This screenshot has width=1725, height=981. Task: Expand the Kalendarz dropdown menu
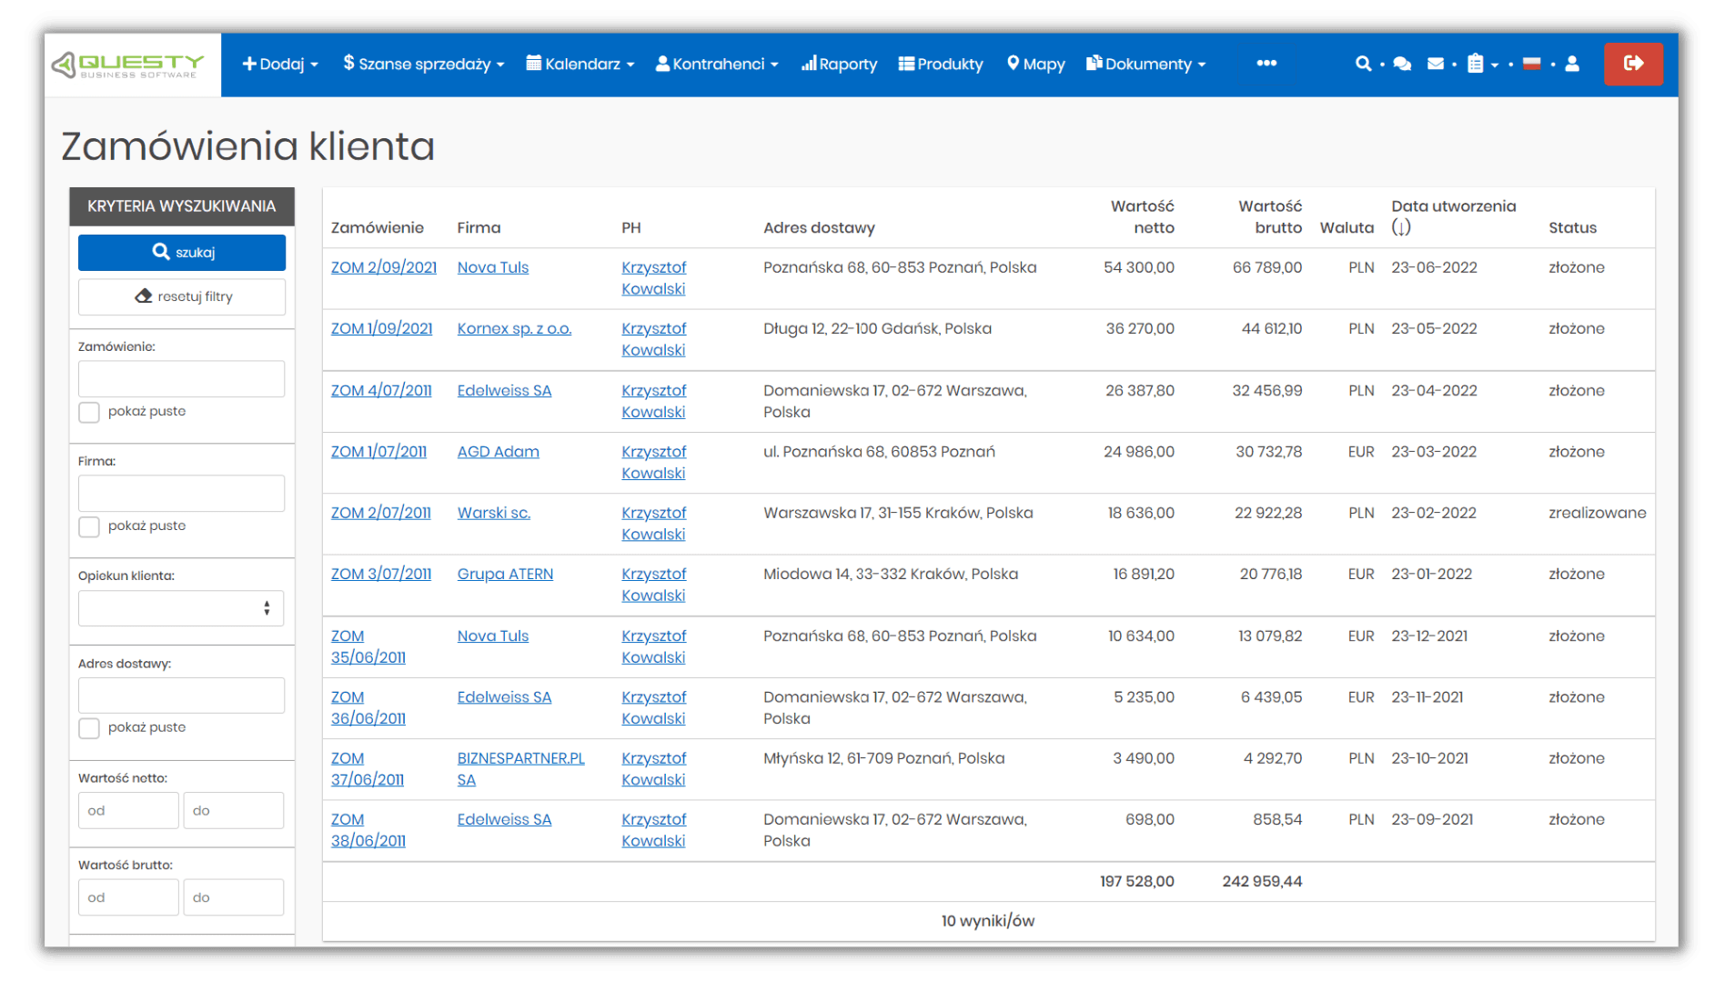[x=580, y=64]
